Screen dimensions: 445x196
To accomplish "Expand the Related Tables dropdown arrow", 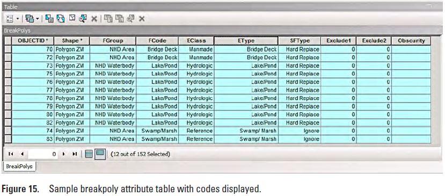I will [x=37, y=19].
